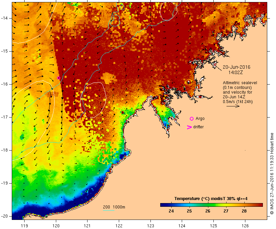Click the colorbar tick label 25

pos(189,211)
